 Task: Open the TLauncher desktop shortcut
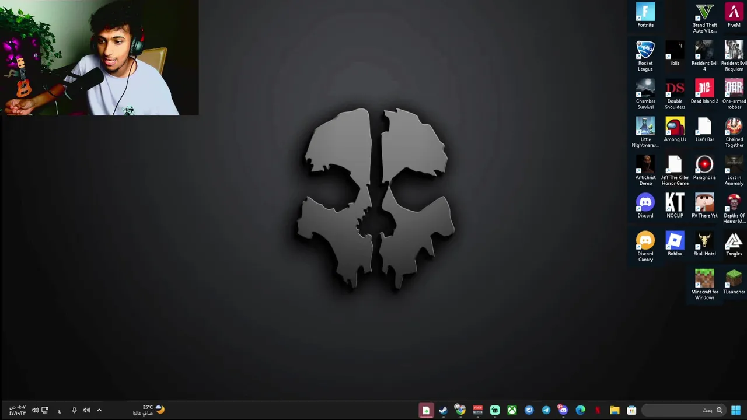734,281
